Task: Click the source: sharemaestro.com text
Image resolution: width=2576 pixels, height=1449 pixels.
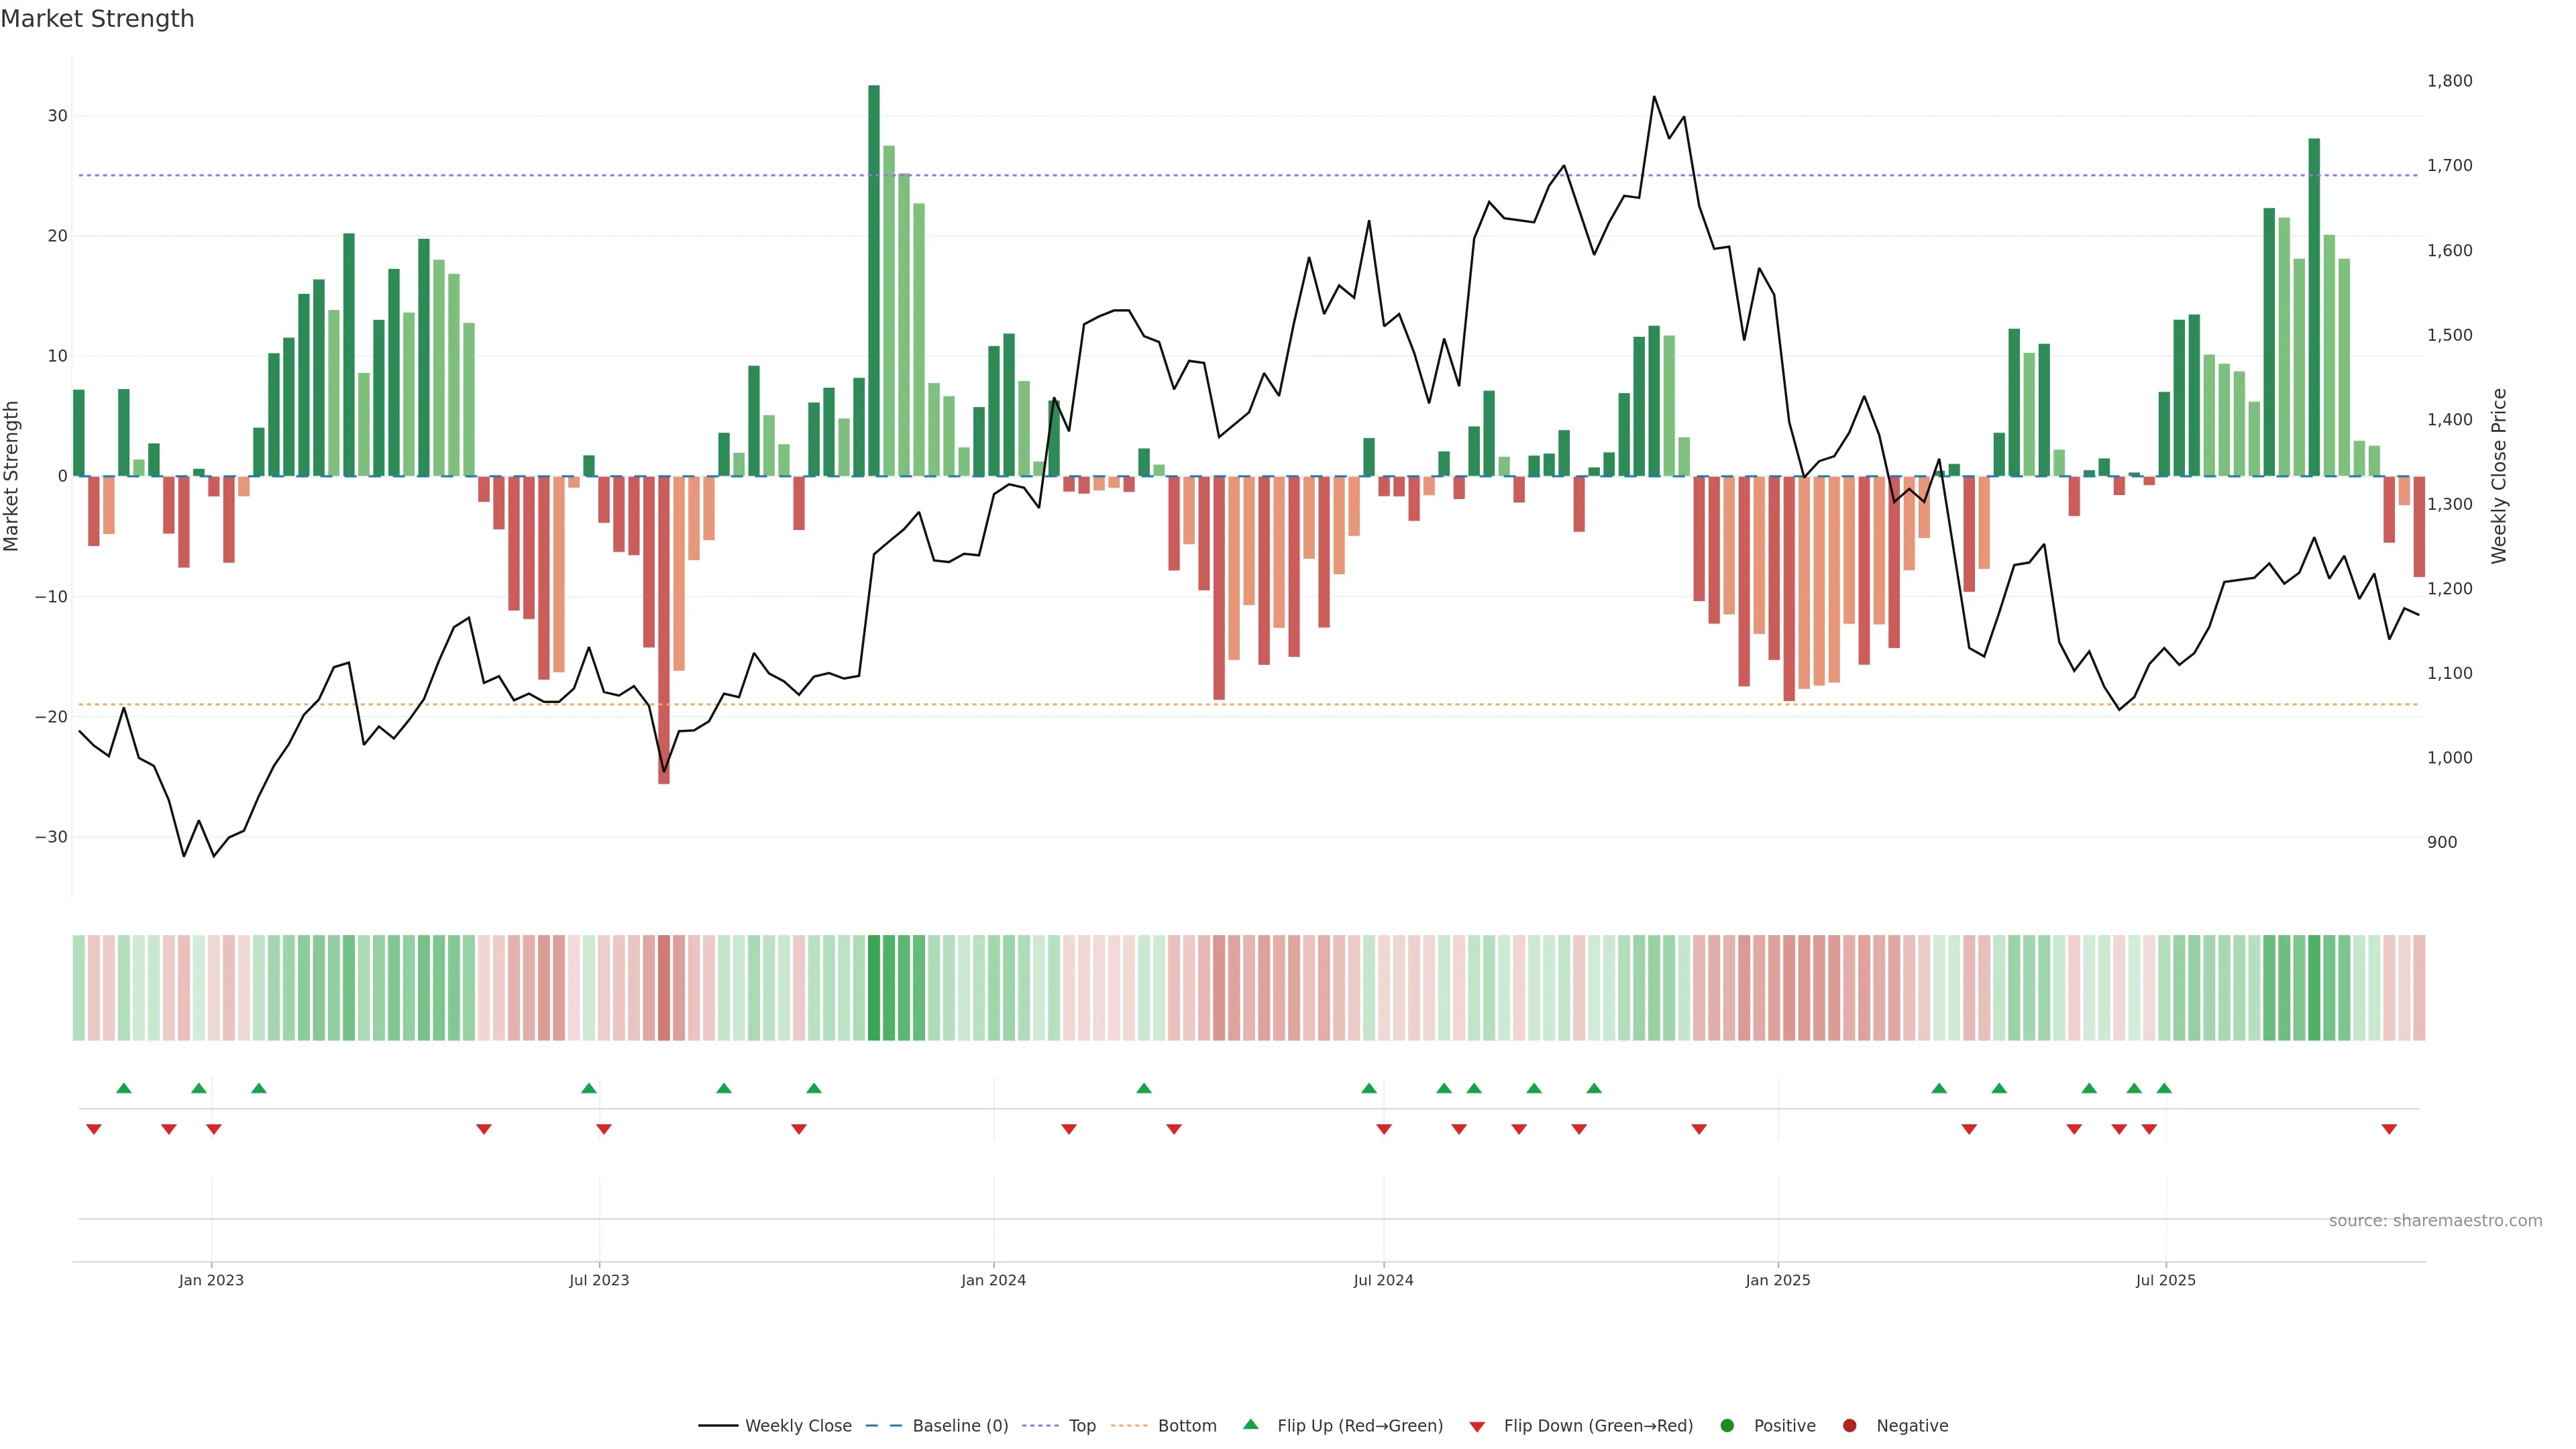Action: [x=2435, y=1221]
